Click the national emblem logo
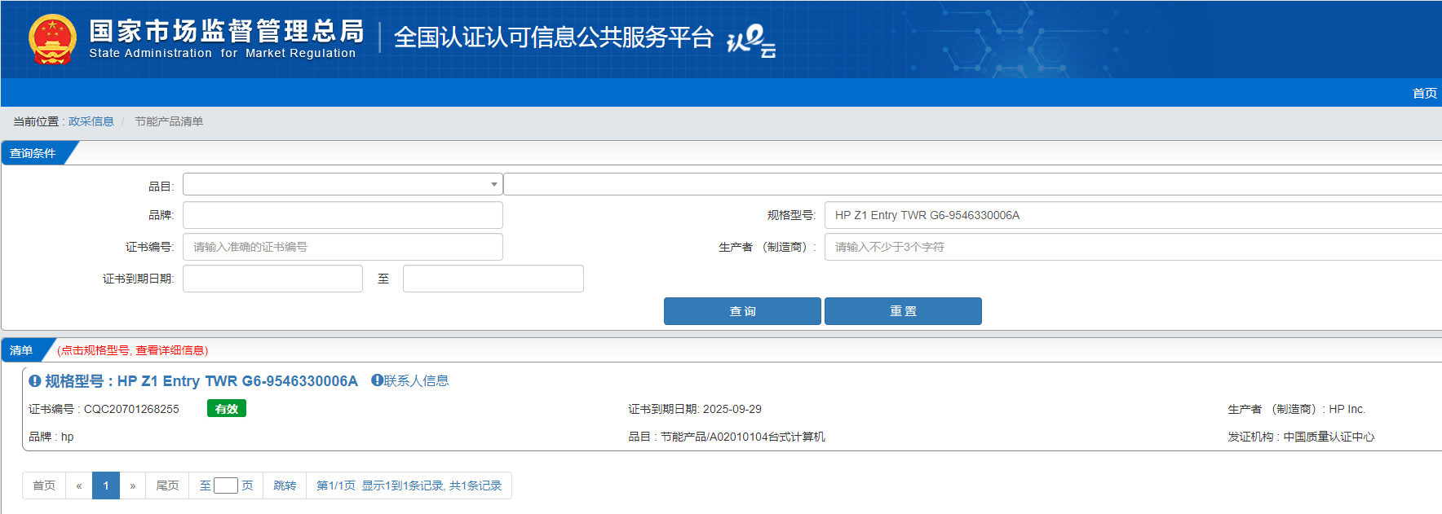 tap(52, 39)
